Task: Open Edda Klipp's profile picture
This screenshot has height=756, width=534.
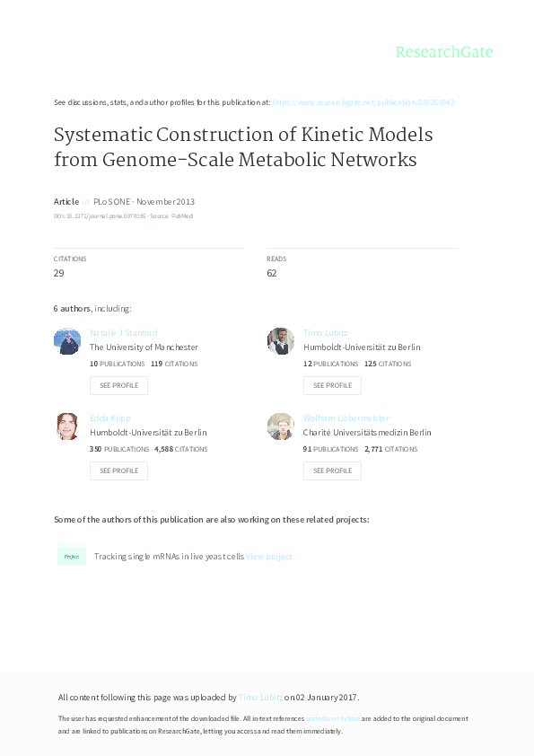Action: tap(67, 426)
